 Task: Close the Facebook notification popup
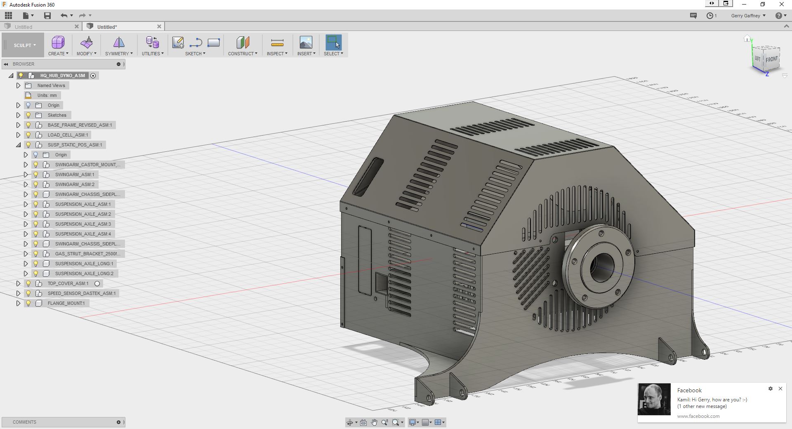click(780, 389)
